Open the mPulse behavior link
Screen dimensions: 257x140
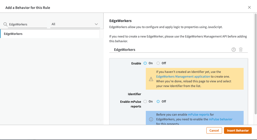point(221,119)
